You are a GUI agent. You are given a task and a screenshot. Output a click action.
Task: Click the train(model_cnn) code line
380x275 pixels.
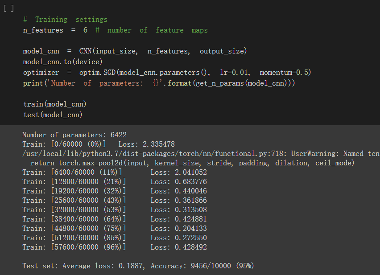[x=54, y=104]
